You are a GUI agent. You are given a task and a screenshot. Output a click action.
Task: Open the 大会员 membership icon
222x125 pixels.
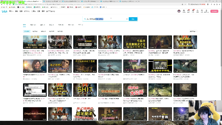pos(184,11)
